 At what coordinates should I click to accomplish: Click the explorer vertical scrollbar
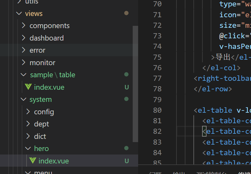point(135,83)
